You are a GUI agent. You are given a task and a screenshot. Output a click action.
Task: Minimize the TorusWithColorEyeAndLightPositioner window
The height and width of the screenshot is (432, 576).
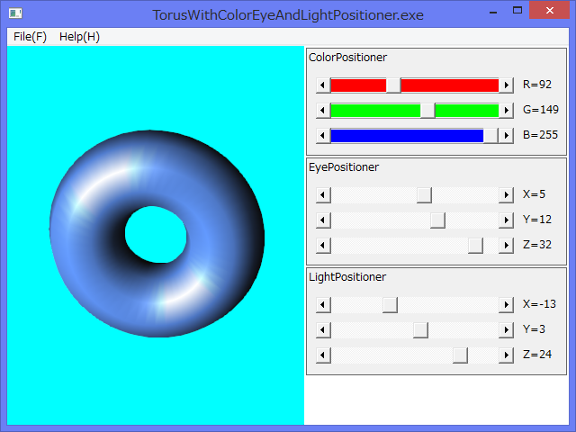493,11
